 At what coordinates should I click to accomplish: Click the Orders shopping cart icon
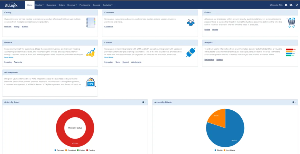[x=291, y=23]
